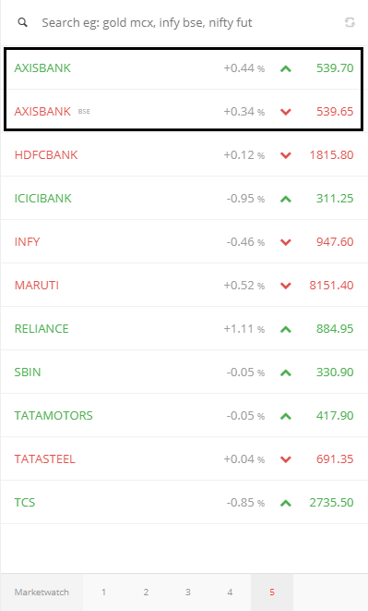Click green up arrow for AXISBANK
Screen dimensions: 368x611
pyautogui.click(x=286, y=68)
